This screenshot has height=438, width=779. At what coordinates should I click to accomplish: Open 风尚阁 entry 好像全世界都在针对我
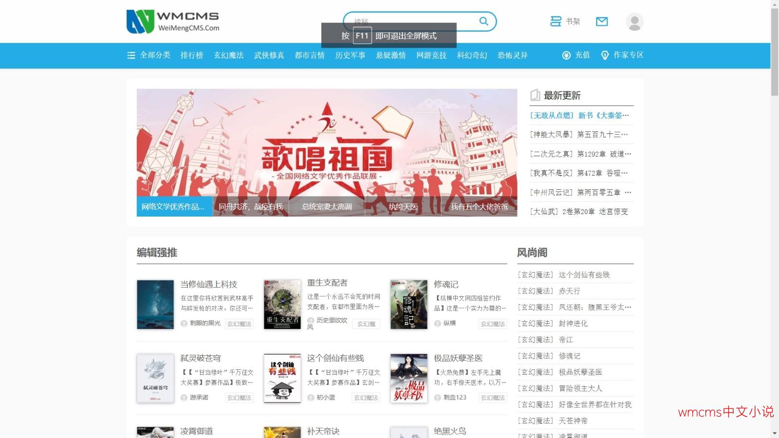tap(595, 404)
